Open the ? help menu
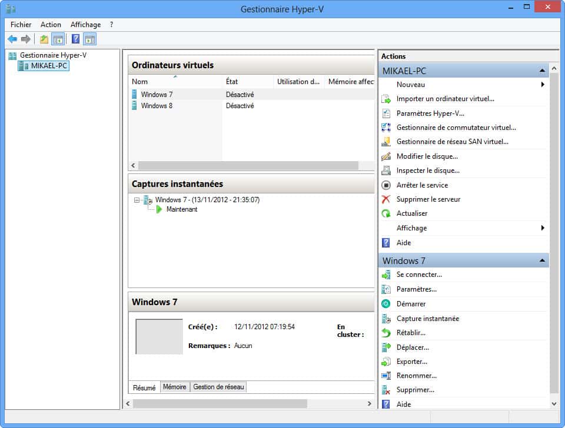 click(x=111, y=25)
